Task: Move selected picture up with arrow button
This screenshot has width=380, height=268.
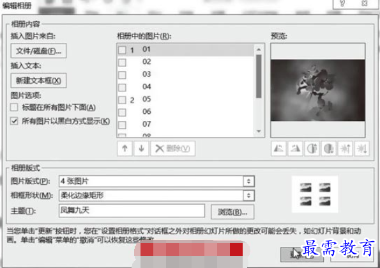Action: pyautogui.click(x=125, y=148)
